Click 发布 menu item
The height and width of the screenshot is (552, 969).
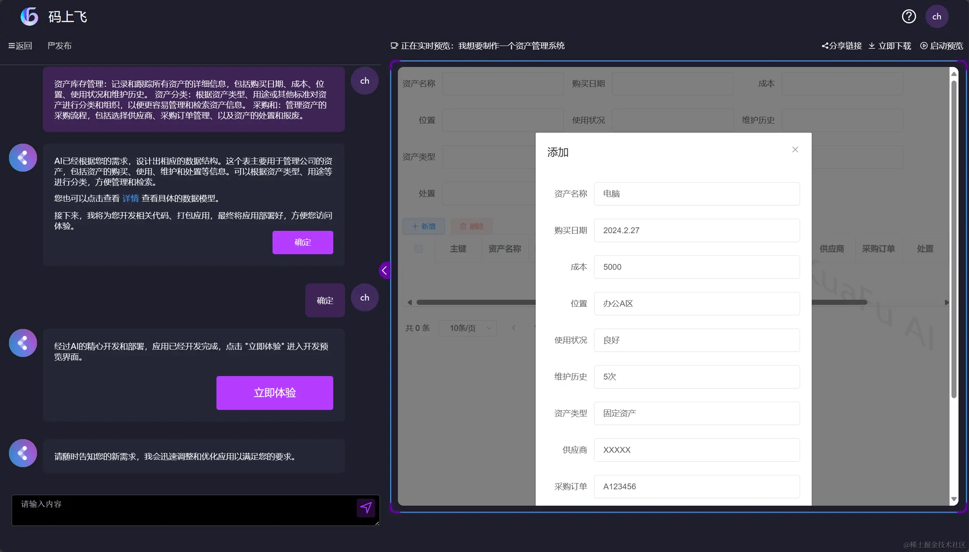[60, 46]
